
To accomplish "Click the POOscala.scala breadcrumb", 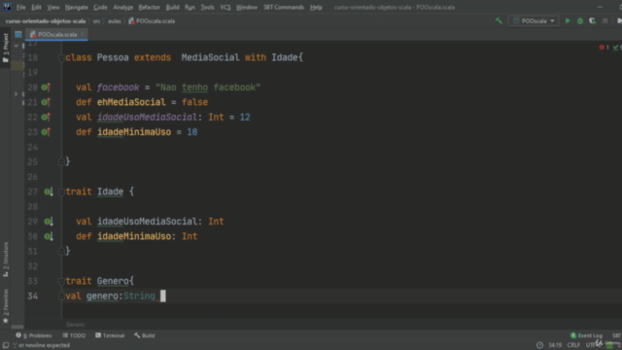I will [152, 21].
